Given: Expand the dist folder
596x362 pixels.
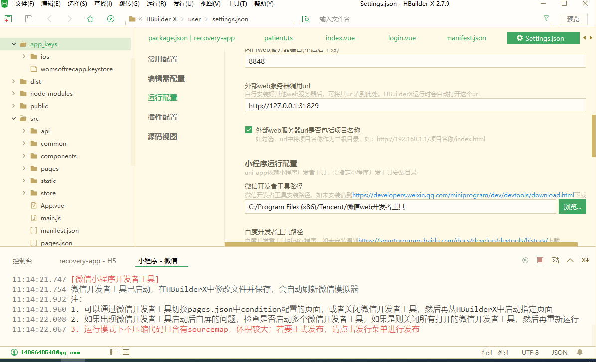Looking at the screenshot, I should (x=13, y=81).
